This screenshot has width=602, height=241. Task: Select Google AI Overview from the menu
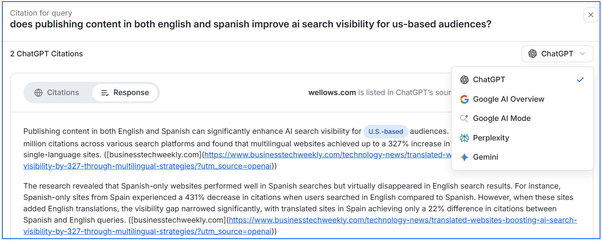[x=508, y=99]
